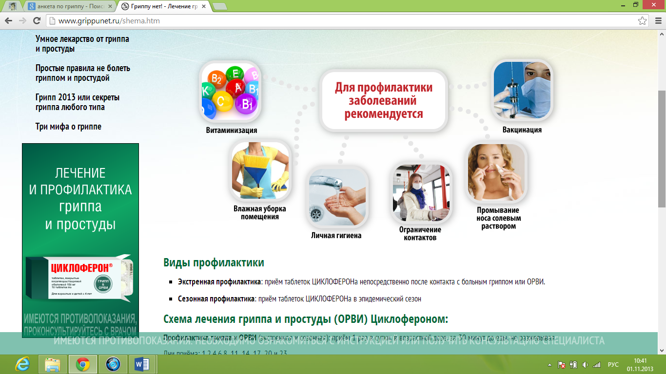Screen dimensions: 666x374
Task: Click the Ограничение контактов image
Action: 422,193
